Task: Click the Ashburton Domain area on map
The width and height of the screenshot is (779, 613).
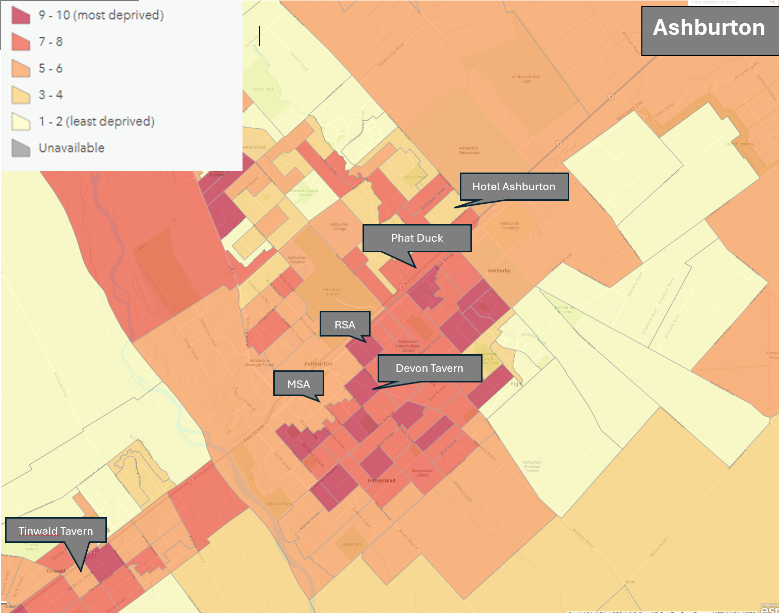Action: [332, 292]
